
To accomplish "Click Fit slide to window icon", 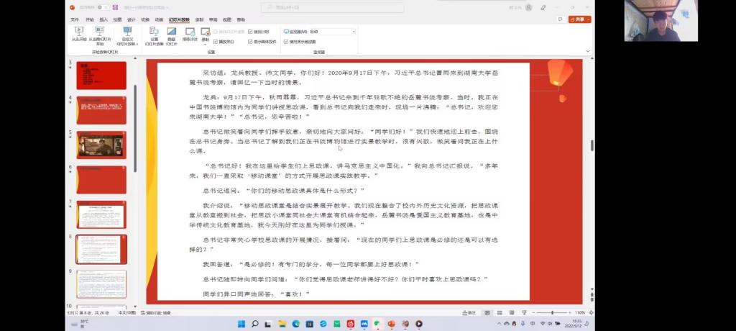I will pos(591,313).
